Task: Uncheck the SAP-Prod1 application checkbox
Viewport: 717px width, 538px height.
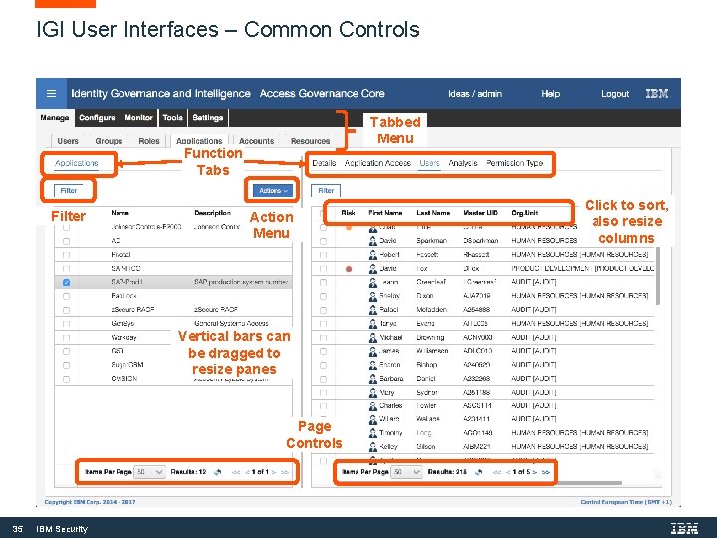Action: pyautogui.click(x=67, y=282)
